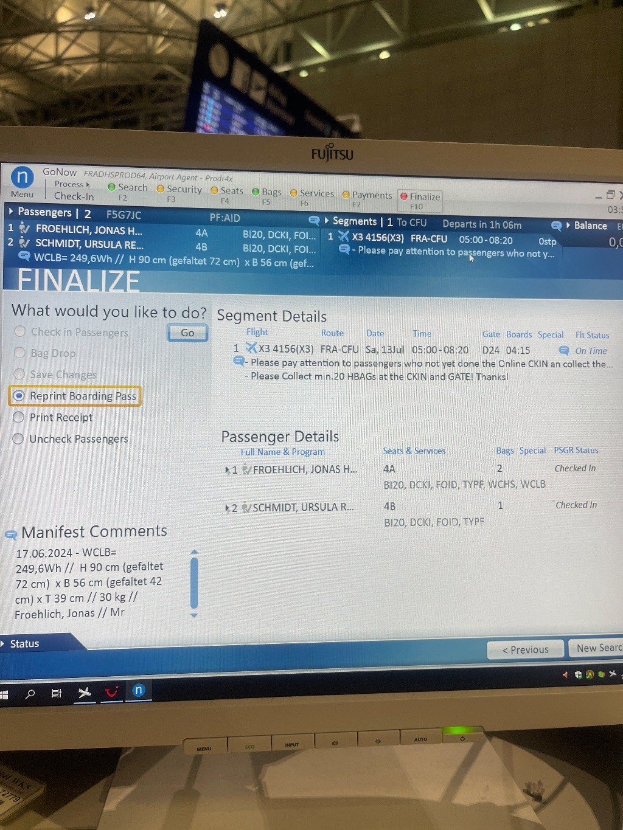This screenshot has width=623, height=830.
Task: Open Windows taskbar search magnifier
Action: pos(30,694)
